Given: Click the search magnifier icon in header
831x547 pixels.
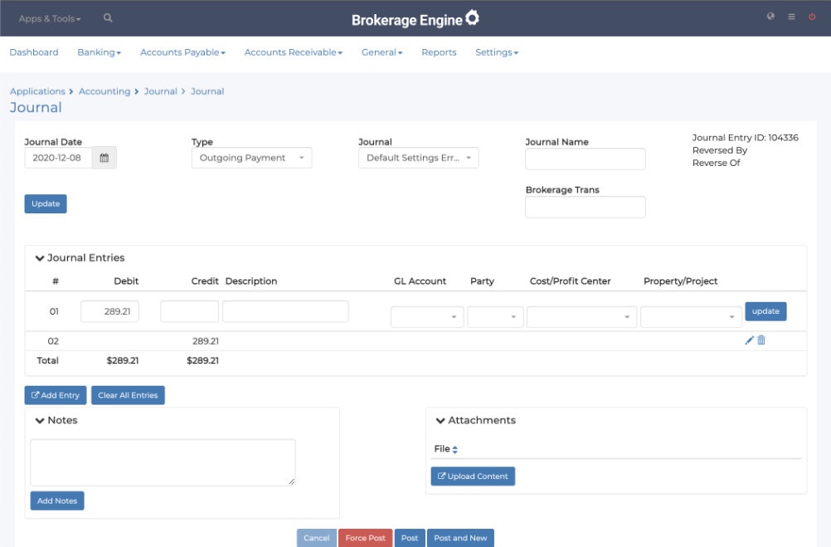Looking at the screenshot, I should [108, 18].
